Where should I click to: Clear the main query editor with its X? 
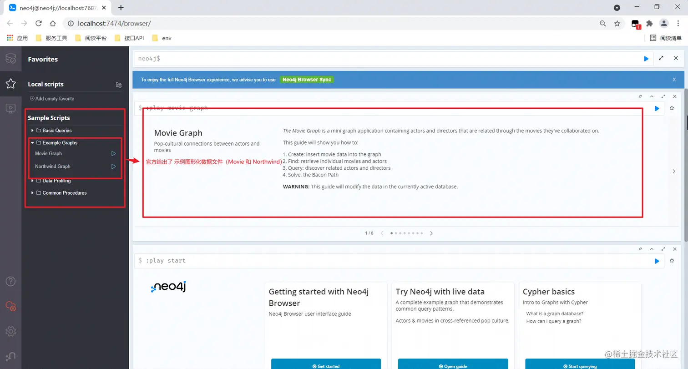click(x=675, y=58)
